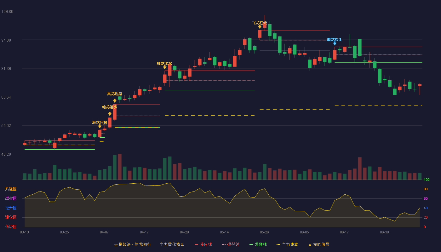
Task: Click the blue 霸龙抬头 signal arrow
Action: click(x=335, y=43)
